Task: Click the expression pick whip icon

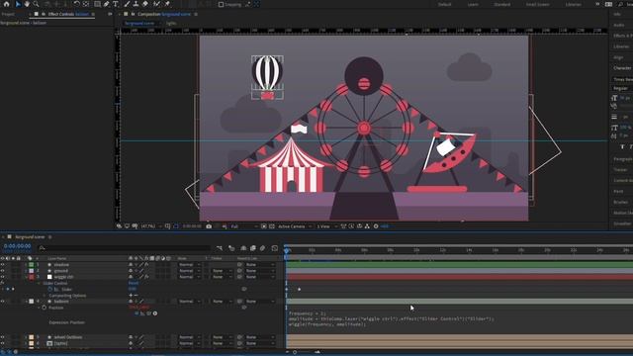Action: 149,313
